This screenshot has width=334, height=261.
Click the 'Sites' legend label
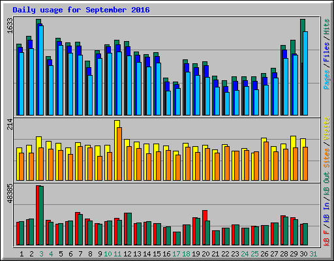327,158
